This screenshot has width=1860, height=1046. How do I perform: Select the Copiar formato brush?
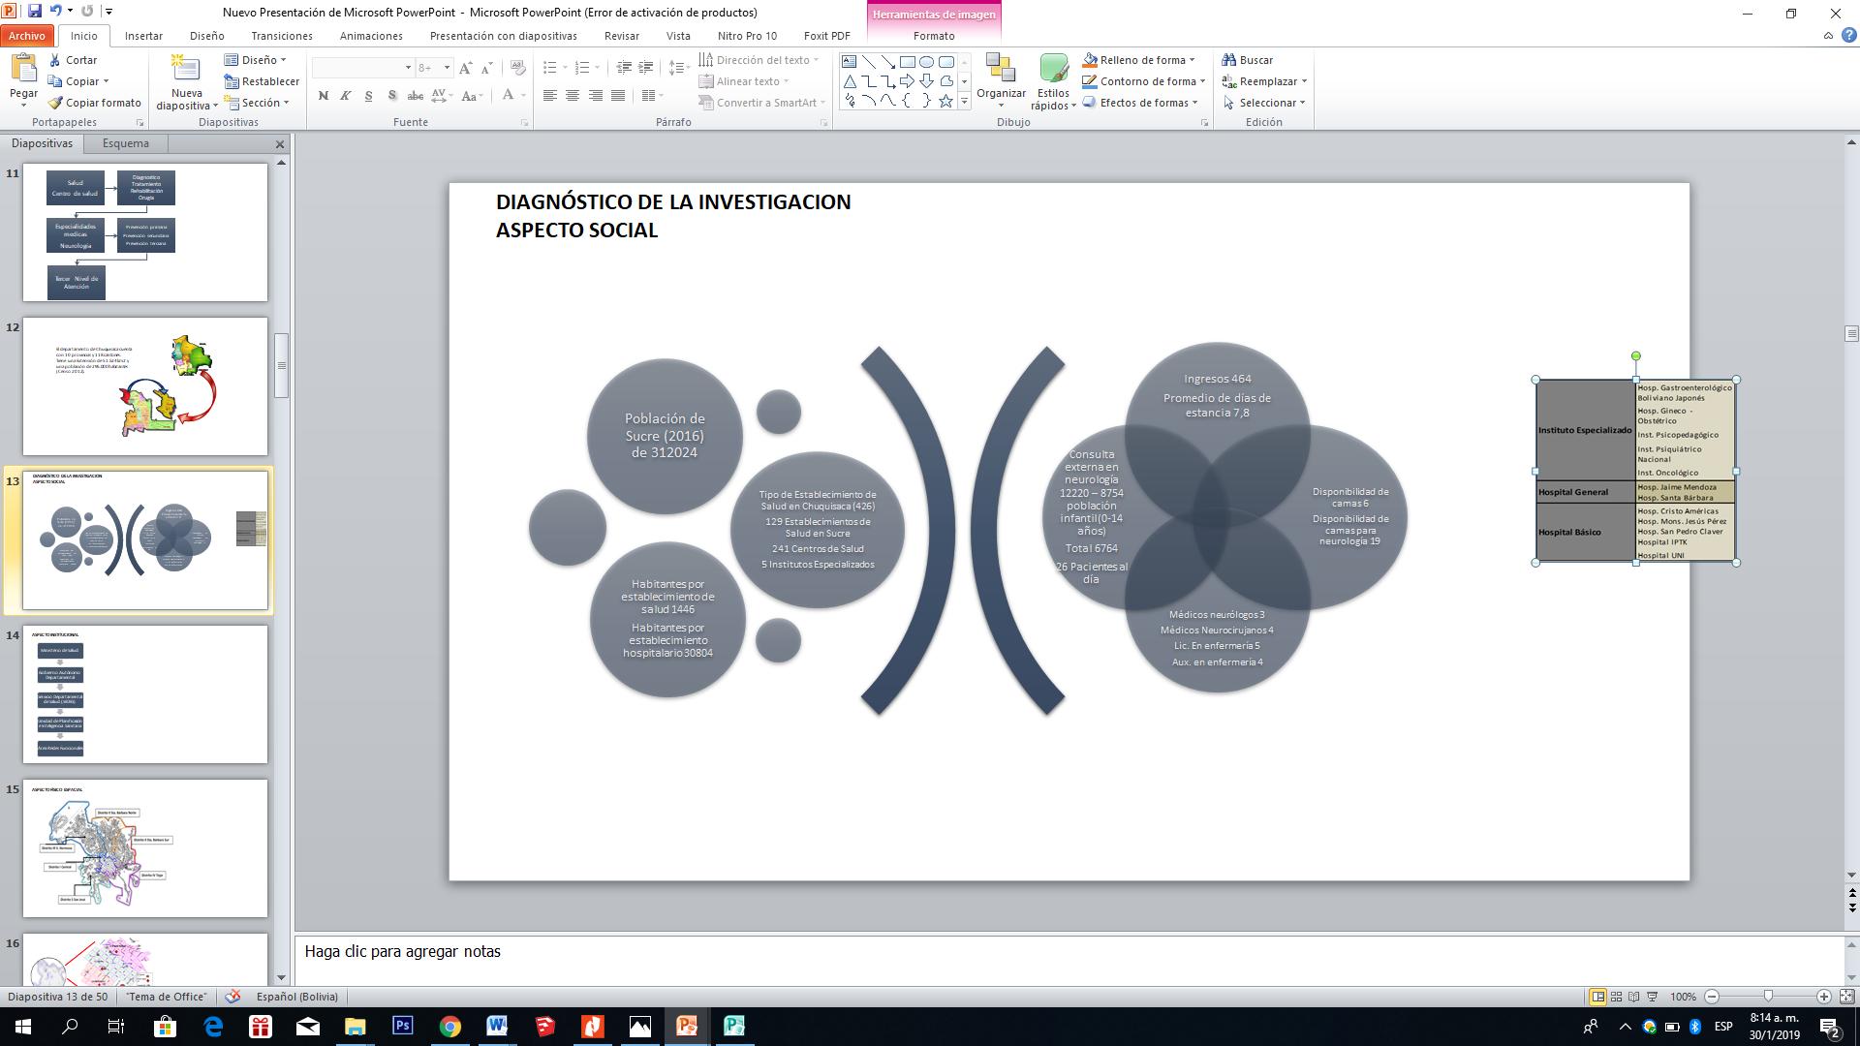point(56,103)
